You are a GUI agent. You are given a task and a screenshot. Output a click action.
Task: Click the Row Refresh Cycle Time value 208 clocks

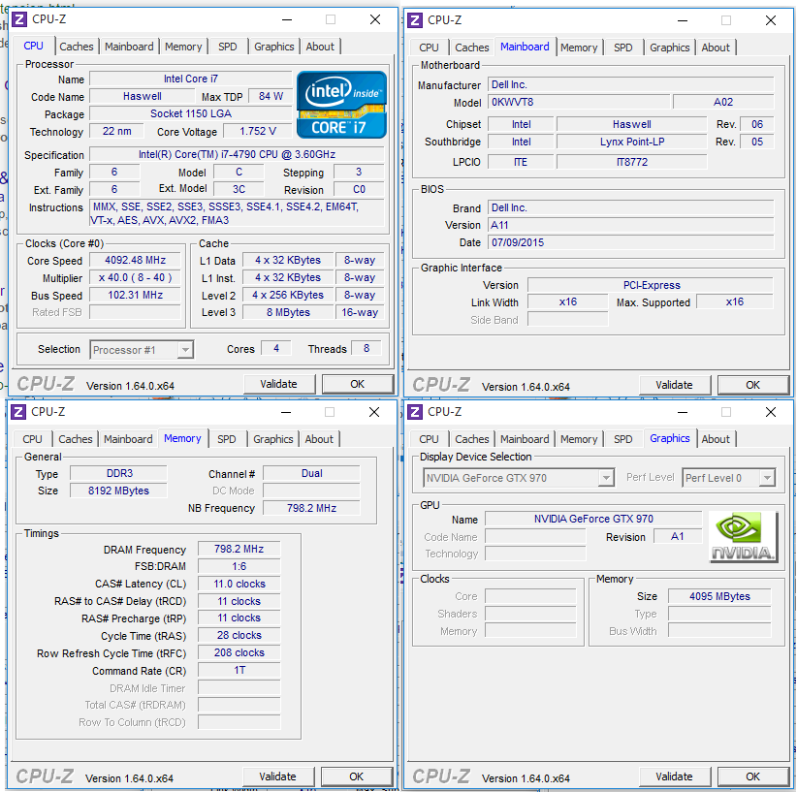click(239, 652)
